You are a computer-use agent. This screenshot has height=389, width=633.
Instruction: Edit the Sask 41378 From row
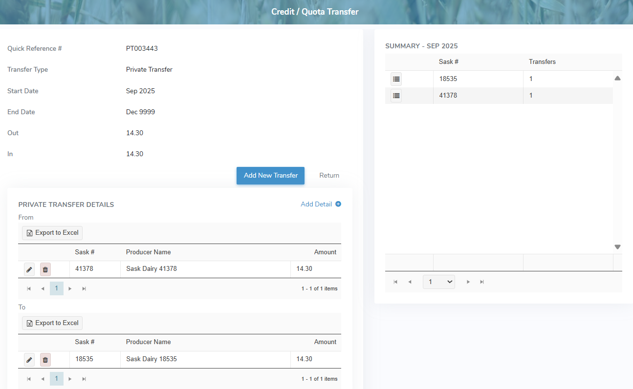coord(29,269)
